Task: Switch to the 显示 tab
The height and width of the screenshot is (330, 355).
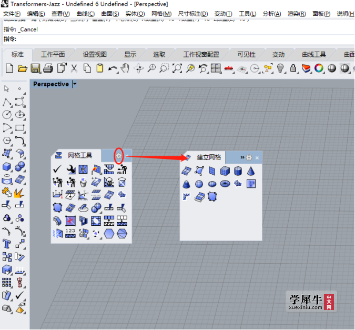Action: click(130, 55)
